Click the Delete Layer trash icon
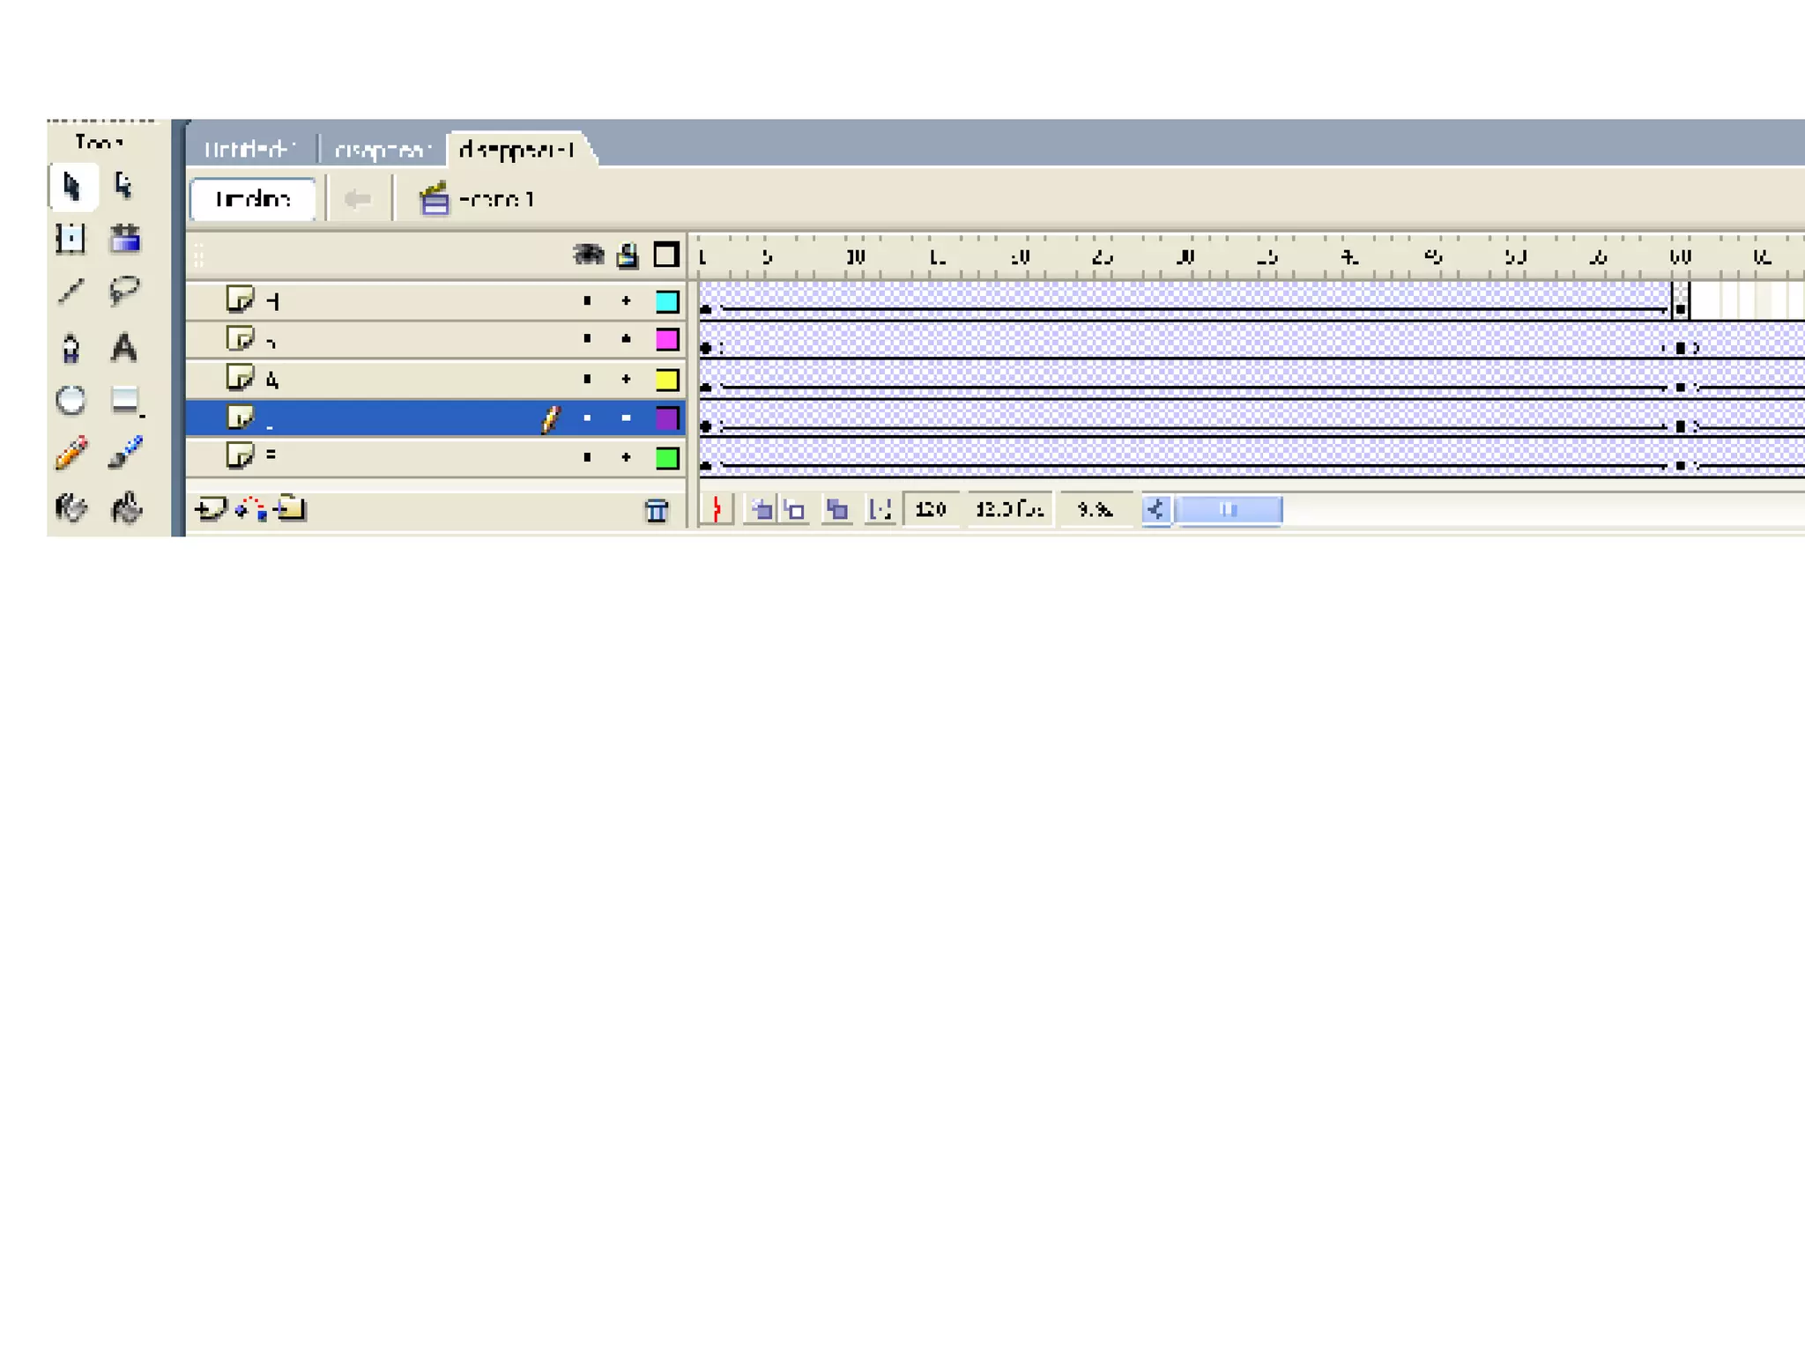Viewport: 1805px width, 1353px height. coord(657,510)
